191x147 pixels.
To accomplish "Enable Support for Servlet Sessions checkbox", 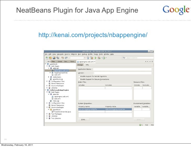I will pos(79,76).
